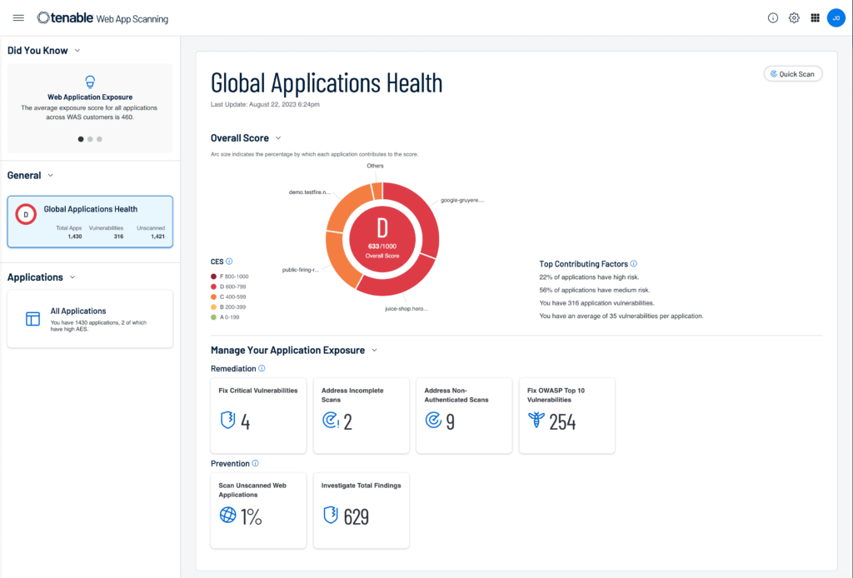853x578 pixels.
Task: Collapse the Did You Know section
Action: (x=77, y=51)
